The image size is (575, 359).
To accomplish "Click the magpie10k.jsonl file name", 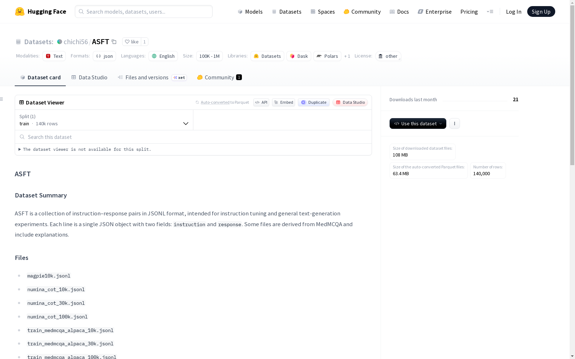I will [x=49, y=276].
